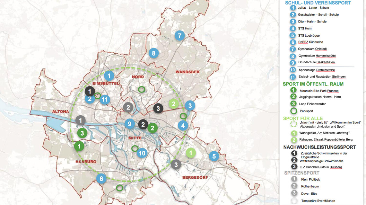
Task: Click Eislauf- und Radstadion Stellingen legend text
Action: click(322, 77)
